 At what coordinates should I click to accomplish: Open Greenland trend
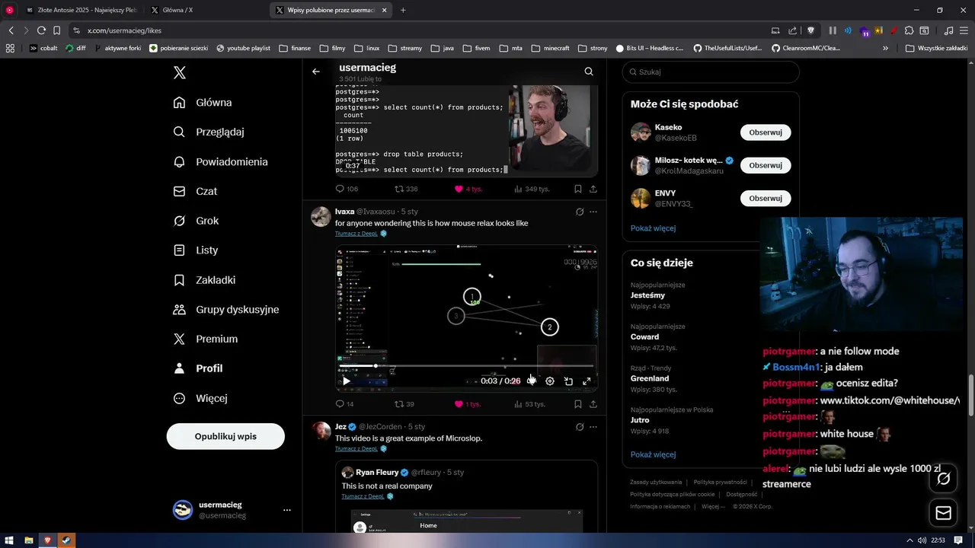click(650, 378)
